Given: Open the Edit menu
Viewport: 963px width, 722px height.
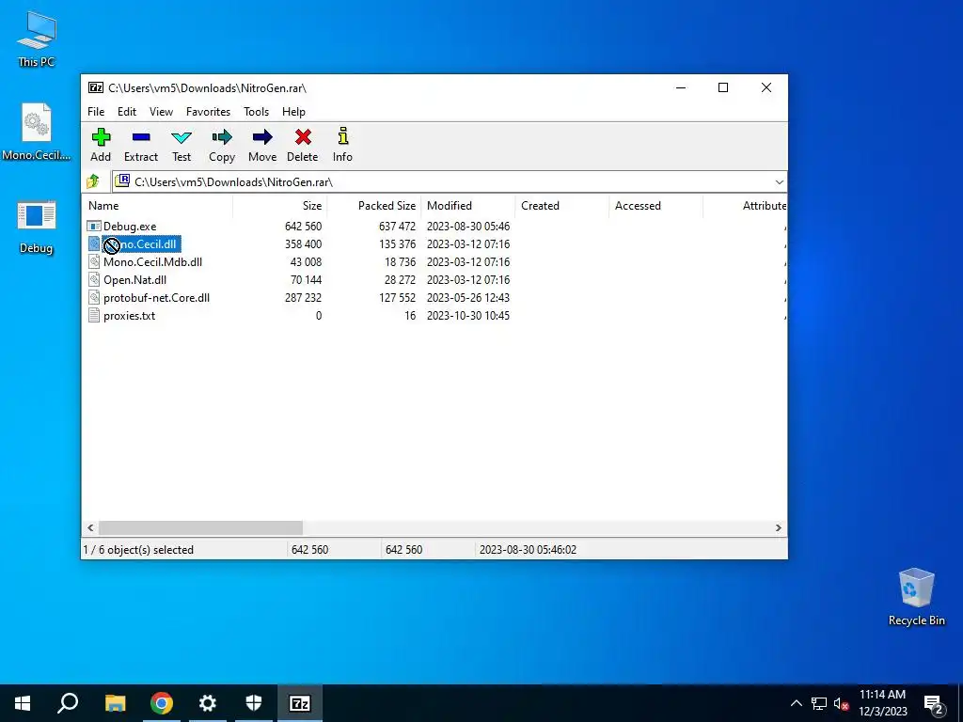Looking at the screenshot, I should (127, 112).
